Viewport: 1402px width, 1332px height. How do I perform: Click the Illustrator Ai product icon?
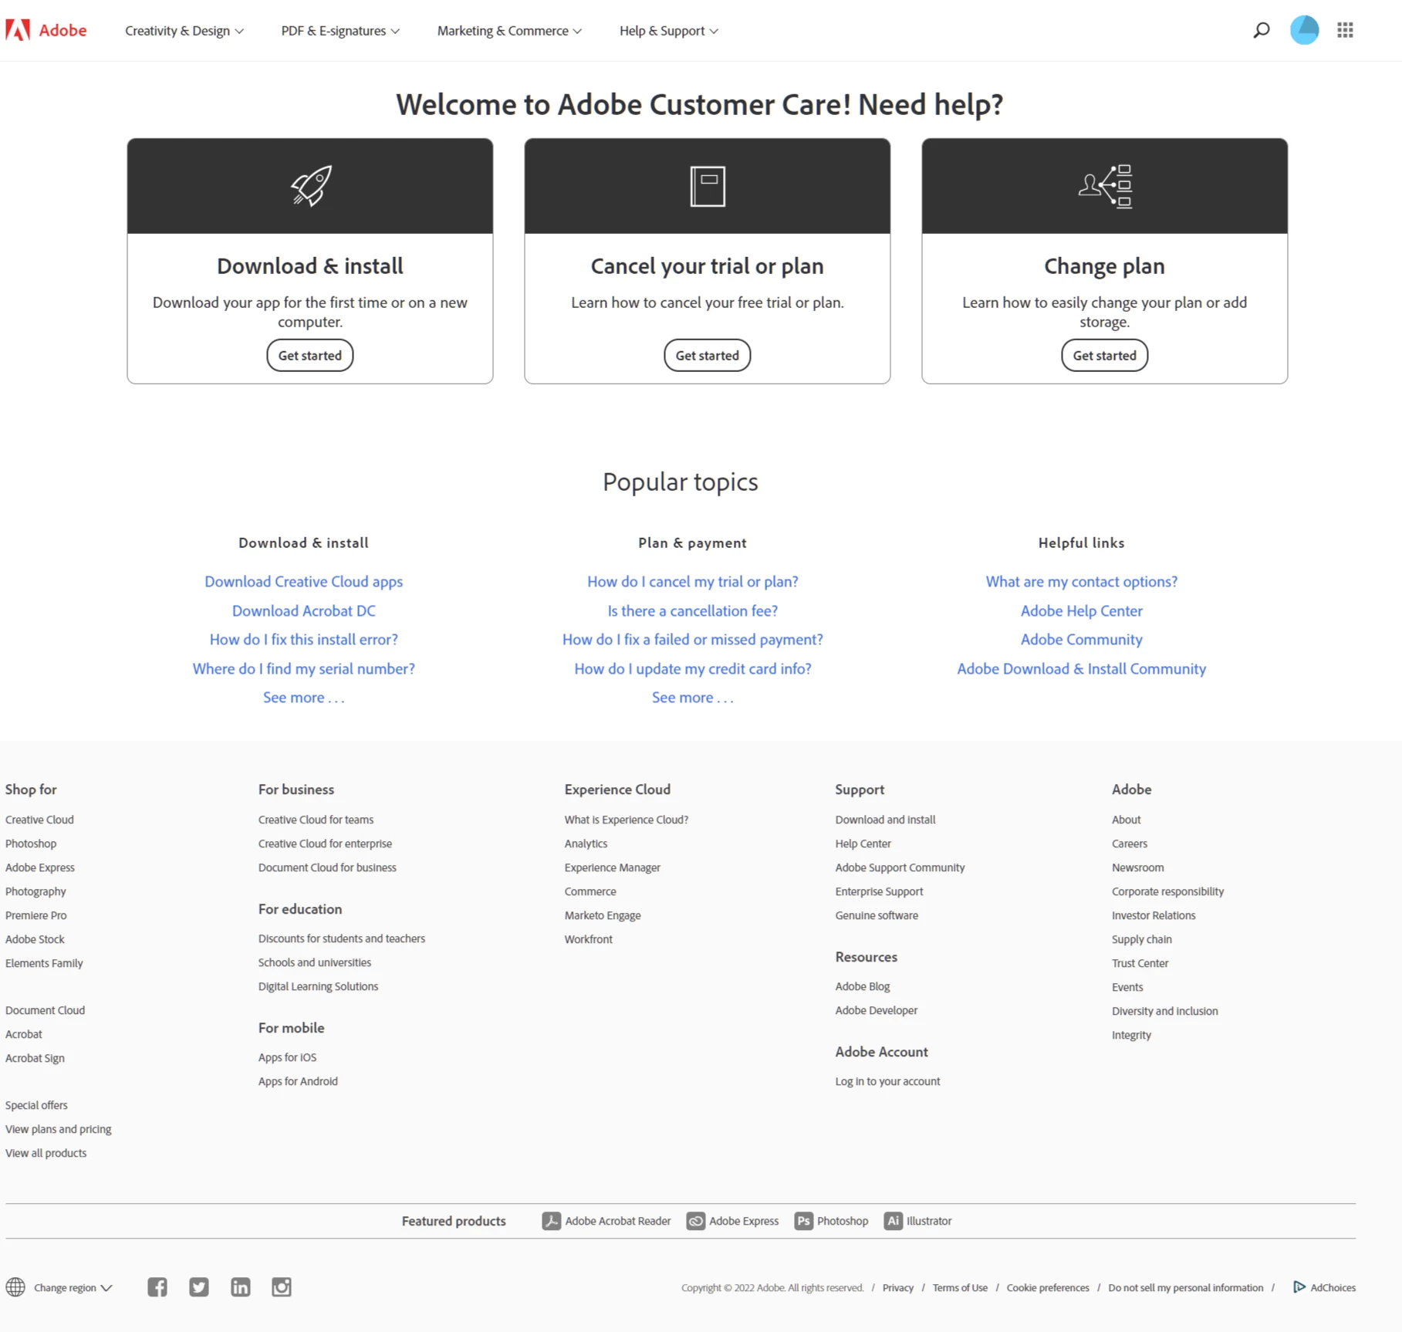tap(893, 1221)
